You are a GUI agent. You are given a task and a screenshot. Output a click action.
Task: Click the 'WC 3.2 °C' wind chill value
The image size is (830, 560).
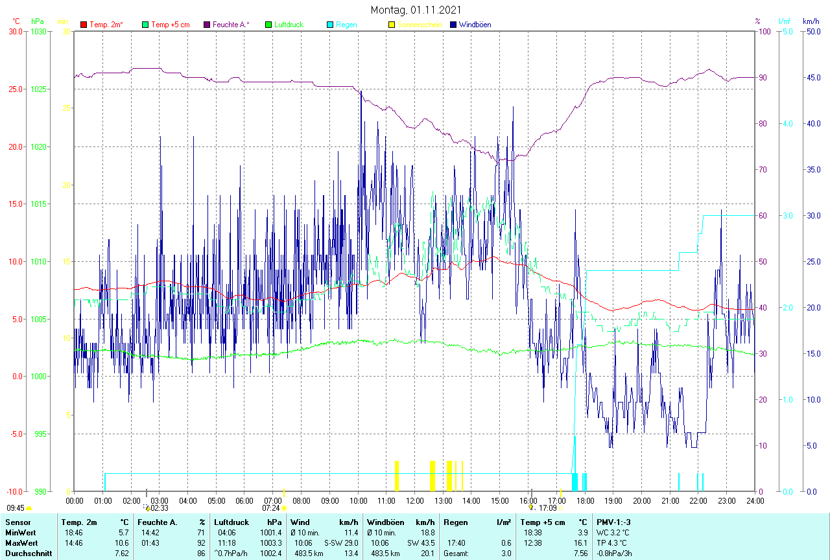click(613, 532)
